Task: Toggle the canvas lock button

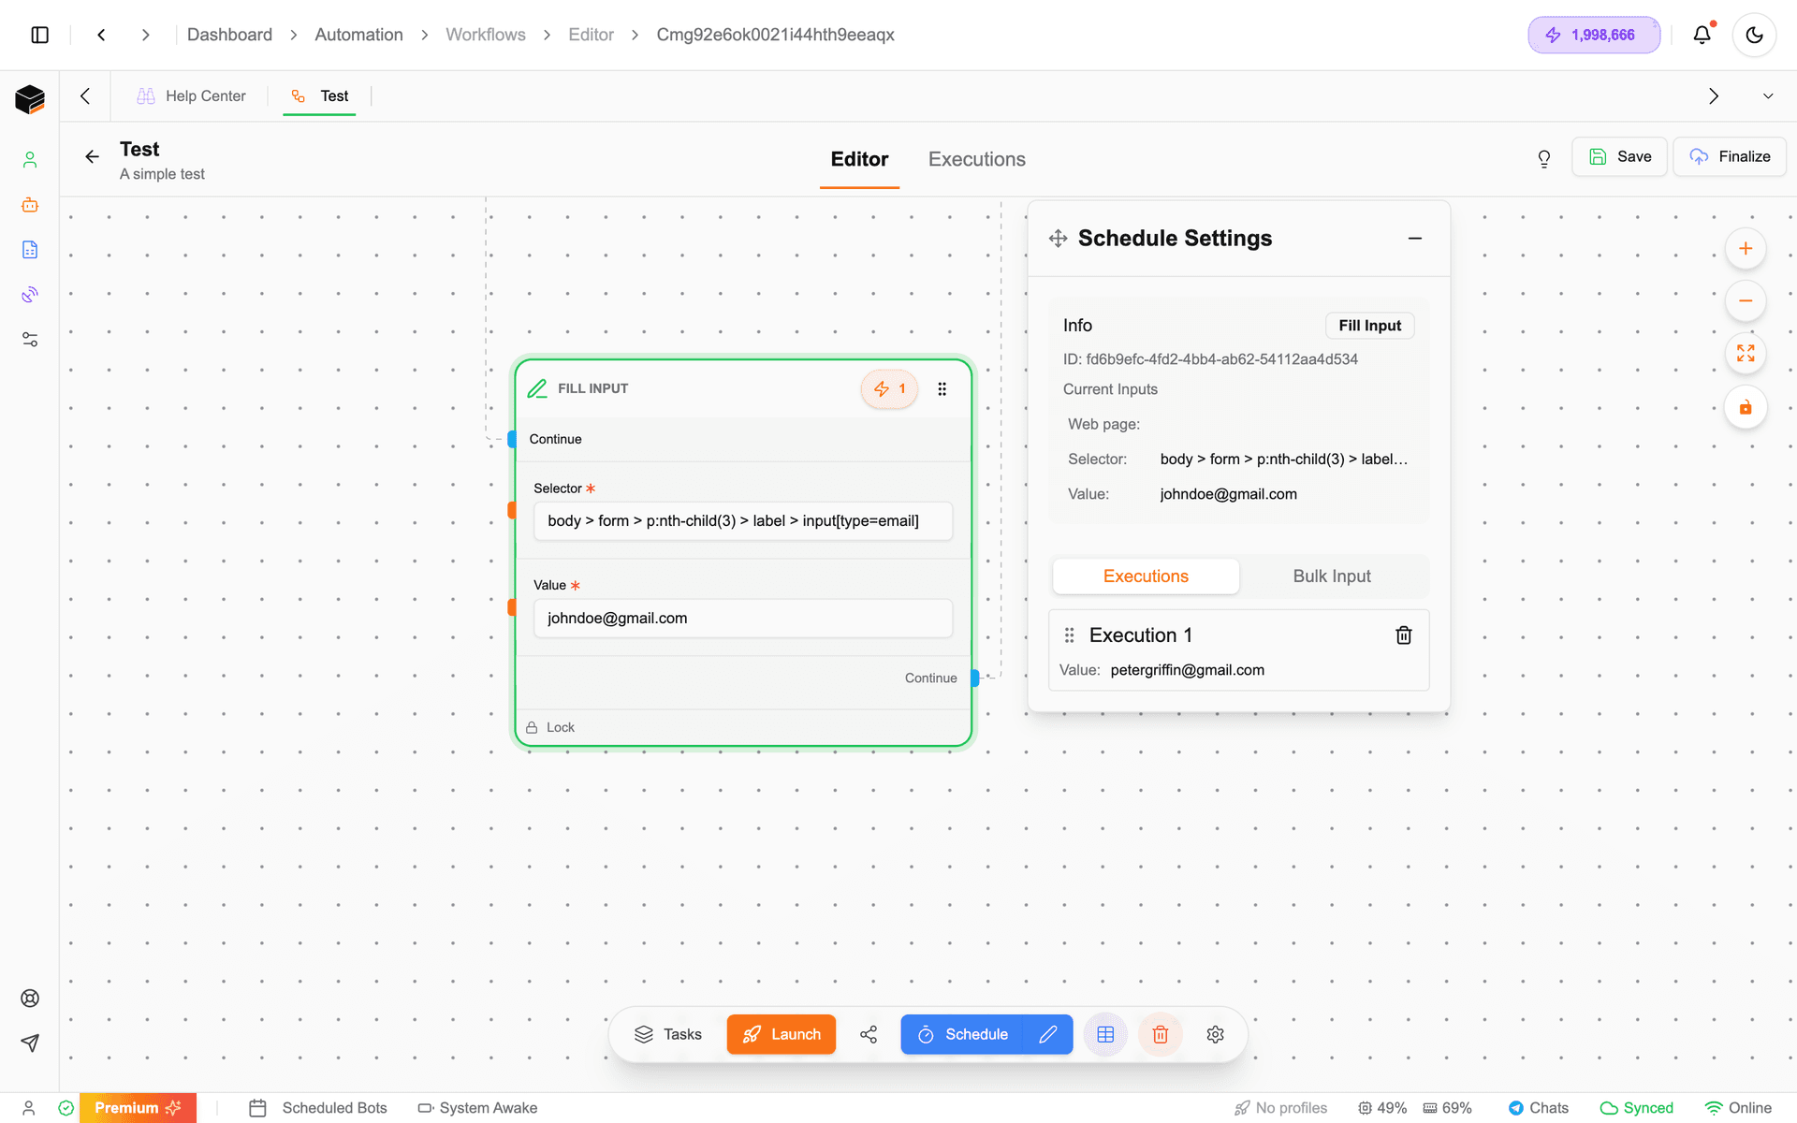Action: coord(1745,407)
